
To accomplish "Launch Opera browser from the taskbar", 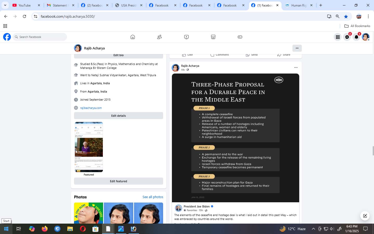I will pyautogui.click(x=83, y=229).
